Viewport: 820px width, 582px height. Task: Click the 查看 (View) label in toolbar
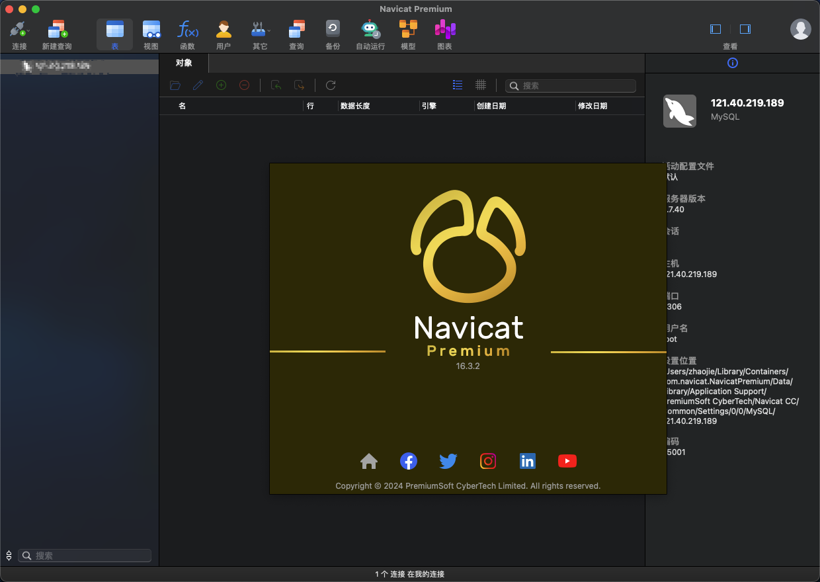point(730,46)
